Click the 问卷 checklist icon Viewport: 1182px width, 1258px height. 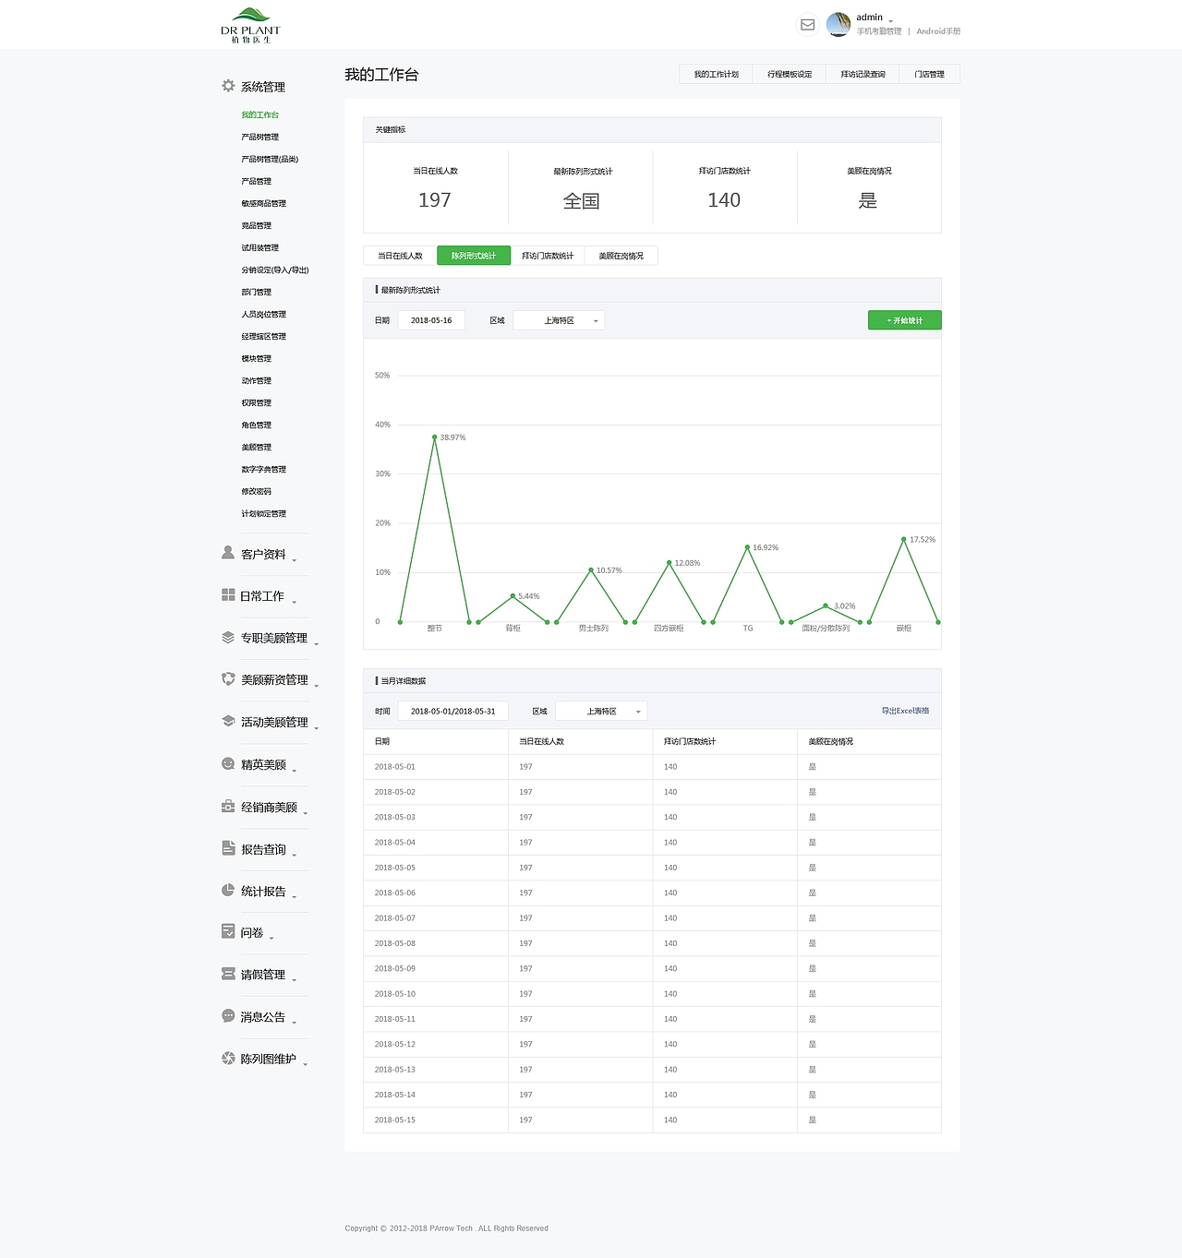(x=228, y=931)
